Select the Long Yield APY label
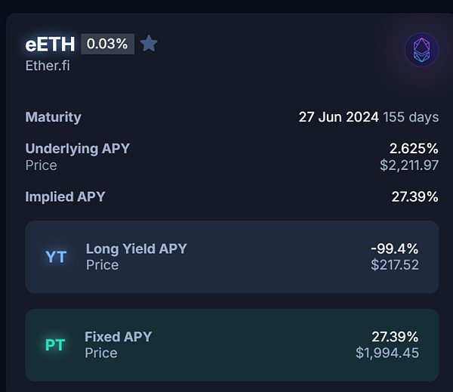This screenshot has height=392, width=453. (136, 248)
